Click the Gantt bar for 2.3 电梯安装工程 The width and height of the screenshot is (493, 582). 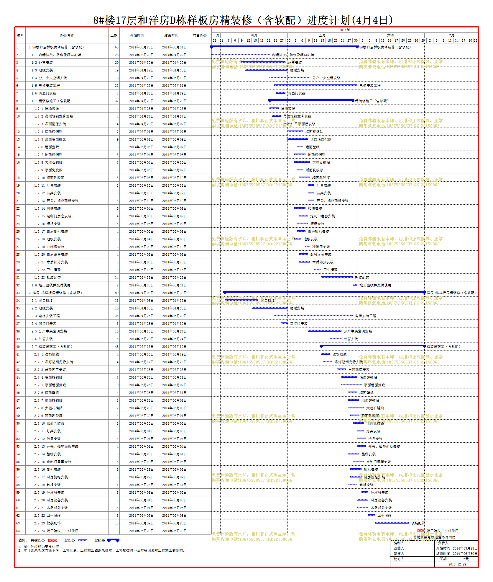(x=313, y=315)
